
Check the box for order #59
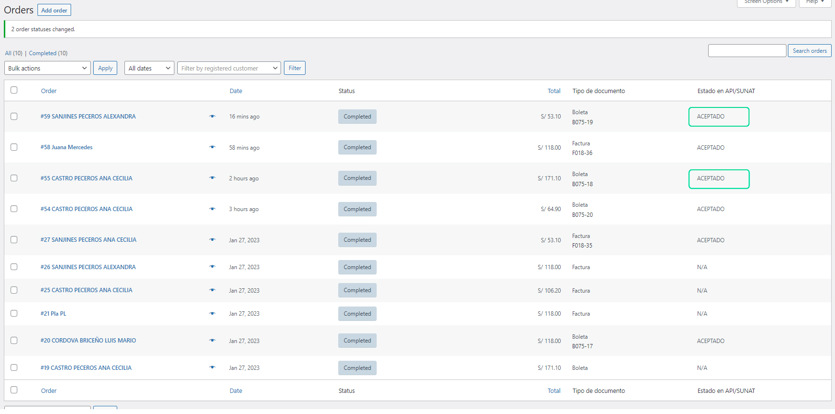[x=14, y=117]
